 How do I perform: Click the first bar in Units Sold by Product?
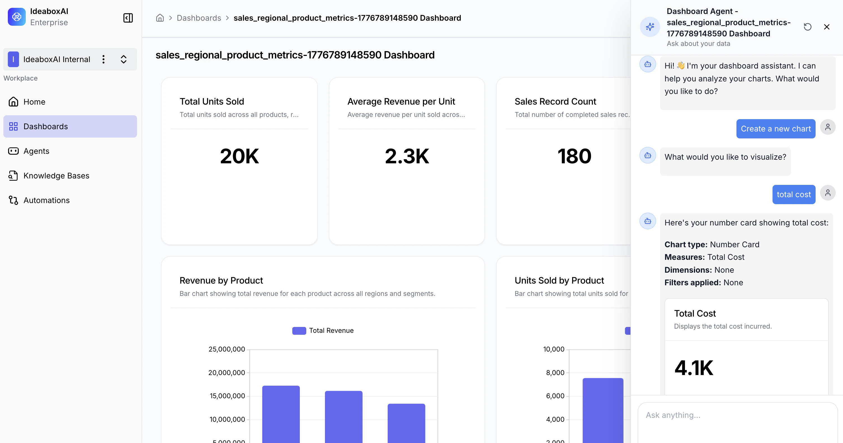click(603, 410)
